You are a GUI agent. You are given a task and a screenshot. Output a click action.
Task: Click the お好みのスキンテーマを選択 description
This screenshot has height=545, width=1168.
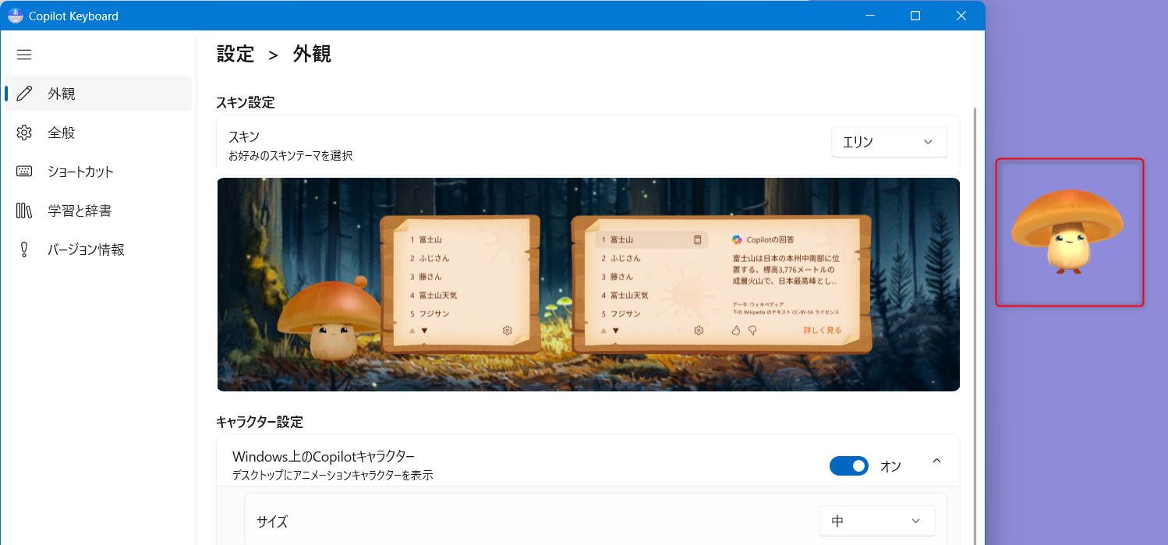[291, 156]
